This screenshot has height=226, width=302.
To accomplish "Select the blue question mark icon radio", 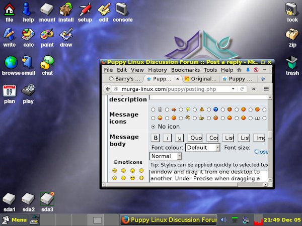I will coord(209,109).
